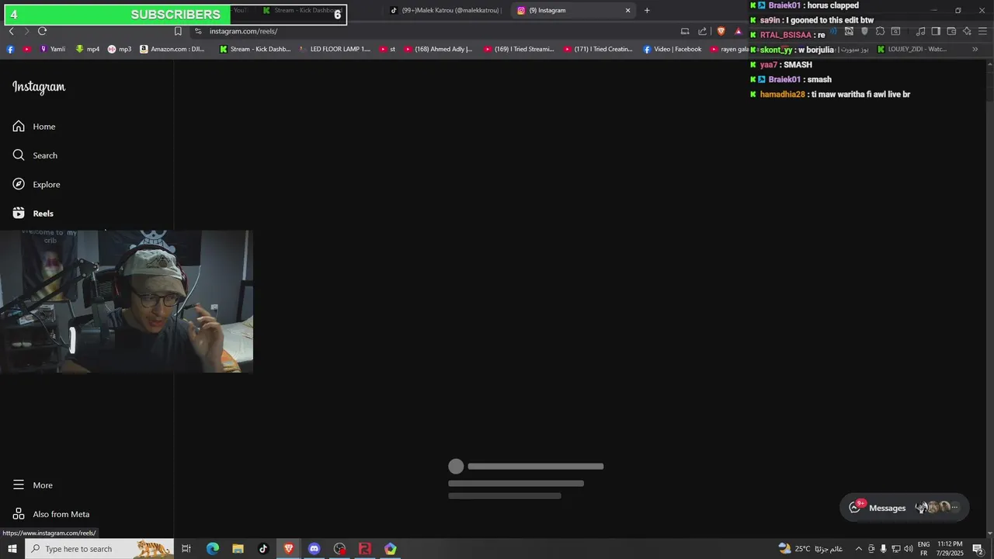Open the Brave Shields lion icon
Image resolution: width=994 pixels, height=559 pixels.
[x=721, y=31]
